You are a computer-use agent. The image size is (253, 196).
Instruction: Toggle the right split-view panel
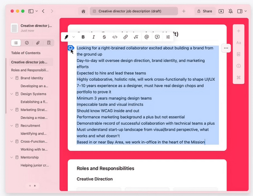(241, 11)
